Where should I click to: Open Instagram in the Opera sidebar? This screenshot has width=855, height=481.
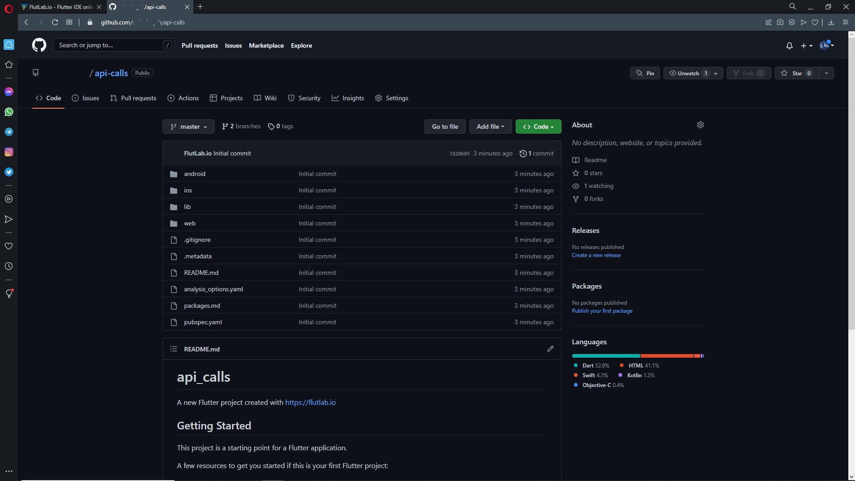(x=9, y=152)
